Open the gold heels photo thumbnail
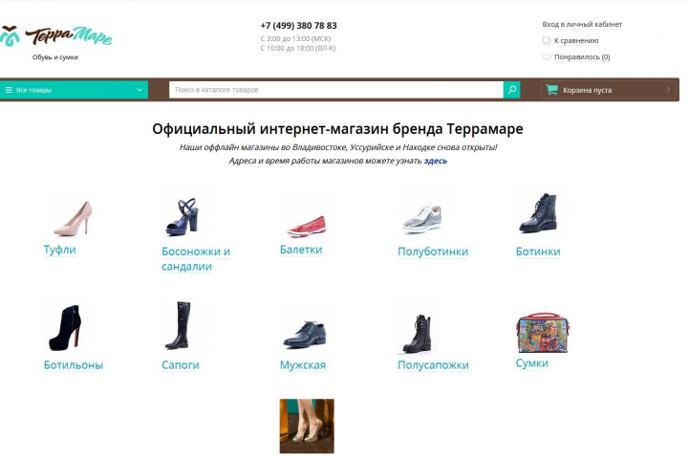688x459 pixels. tap(307, 426)
